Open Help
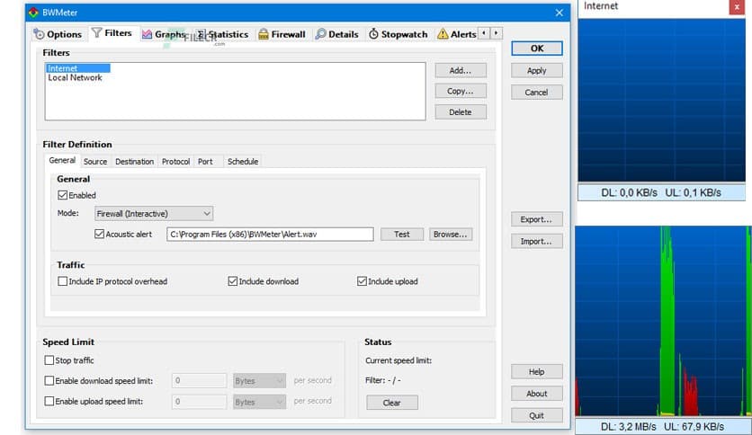This screenshot has height=435, width=752. tap(537, 372)
